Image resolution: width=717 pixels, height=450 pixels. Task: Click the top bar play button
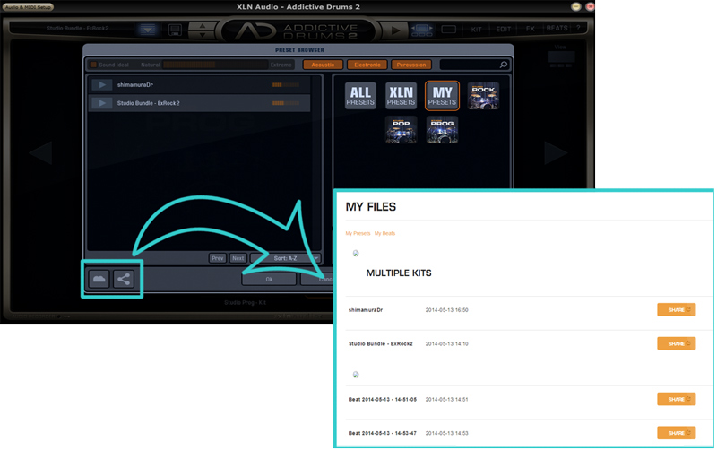395,30
